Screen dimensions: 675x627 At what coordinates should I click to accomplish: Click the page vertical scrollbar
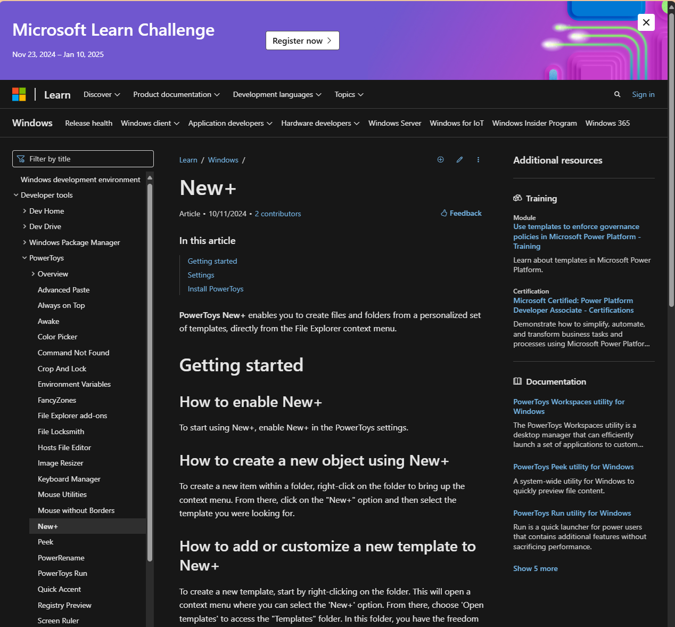(671, 160)
